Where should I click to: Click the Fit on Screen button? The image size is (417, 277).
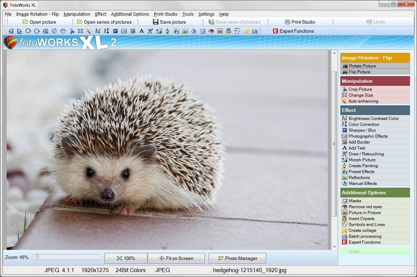click(175, 258)
